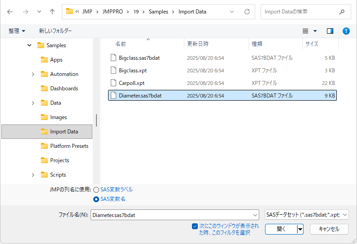Screen dimensions: 357x244
Task: Select SAS変数ラベル radio button
Action: (x=96, y=190)
